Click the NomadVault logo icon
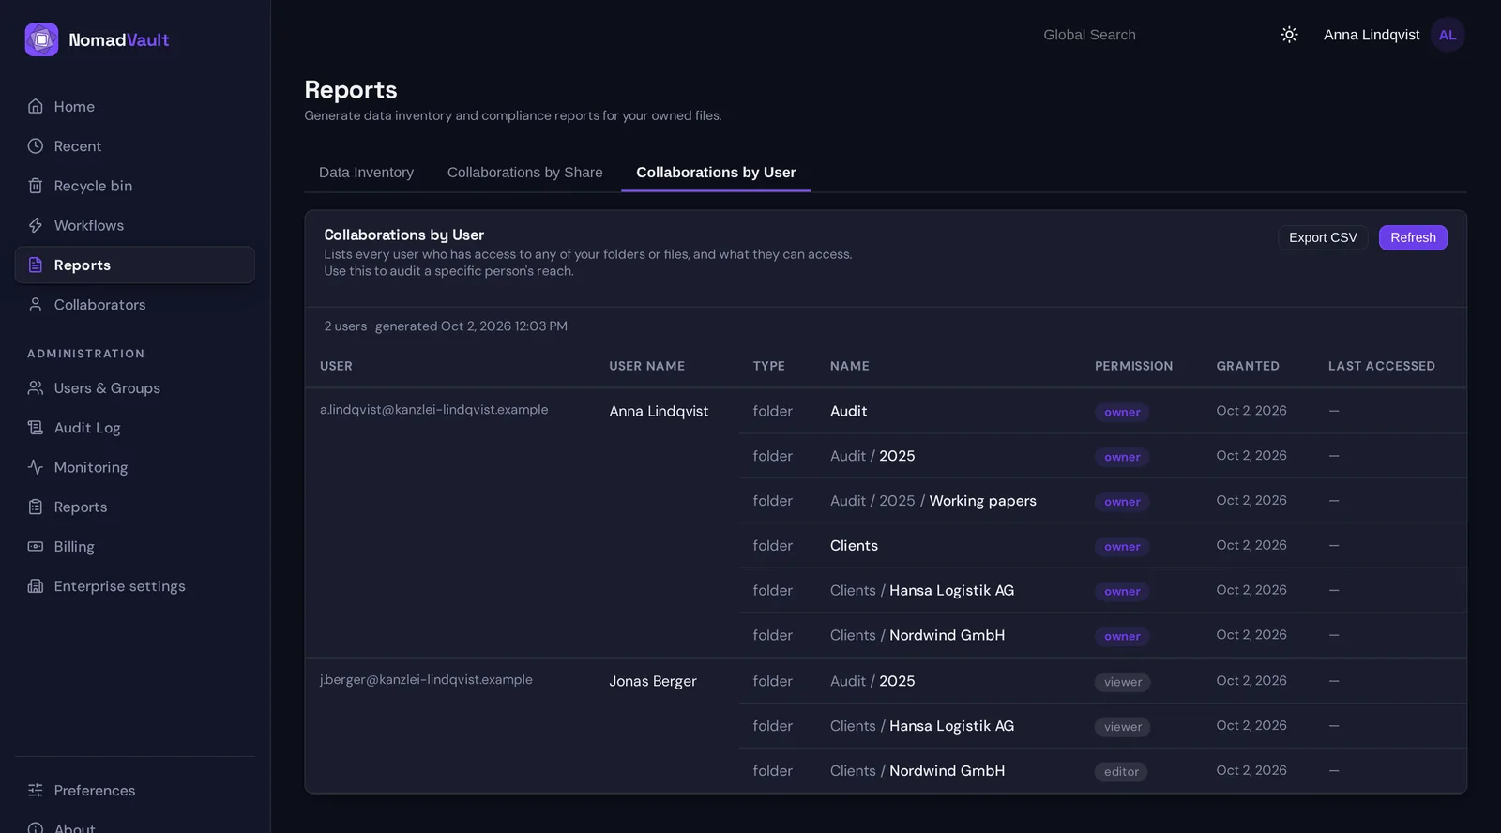Image resolution: width=1501 pixels, height=833 pixels. pyautogui.click(x=41, y=39)
